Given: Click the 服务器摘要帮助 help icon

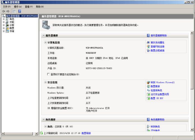Looking at the screenshot, I should tap(148, 36).
